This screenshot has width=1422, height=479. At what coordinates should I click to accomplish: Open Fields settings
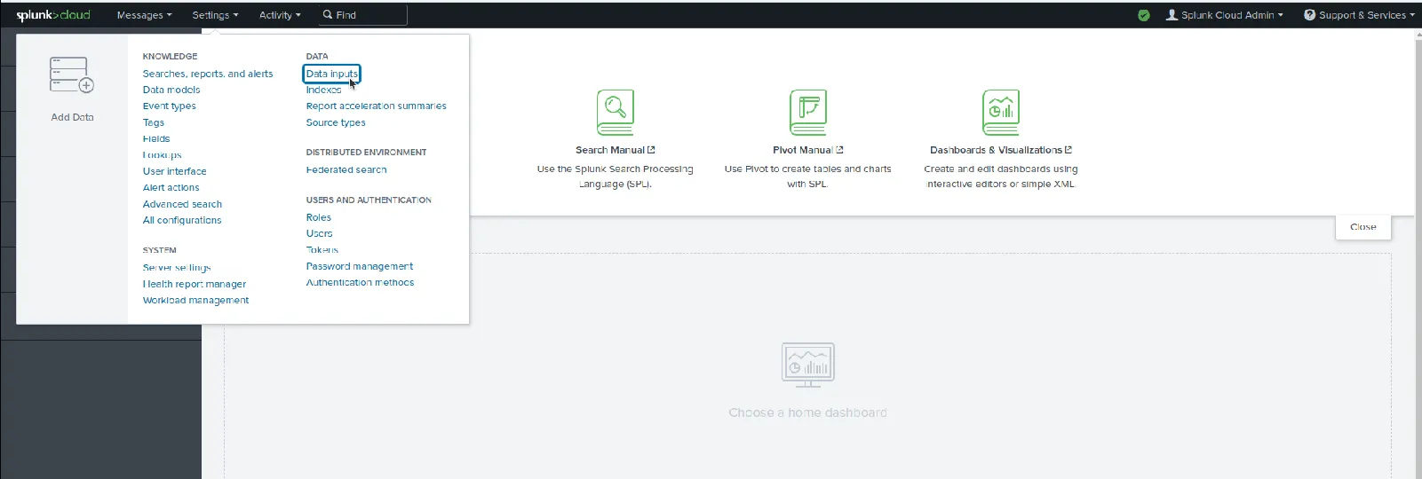156,138
